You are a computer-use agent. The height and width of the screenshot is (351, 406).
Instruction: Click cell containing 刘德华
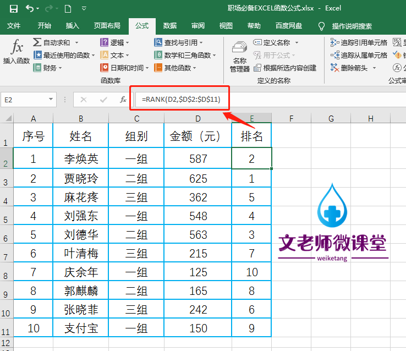tap(81, 234)
